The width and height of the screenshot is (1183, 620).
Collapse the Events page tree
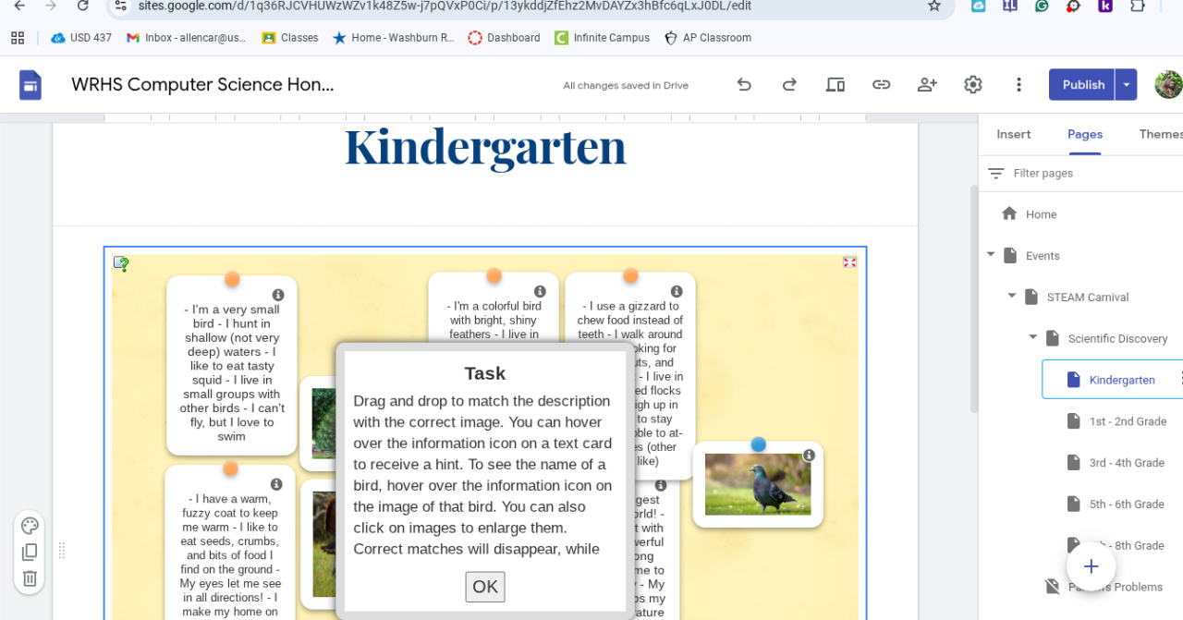point(991,255)
